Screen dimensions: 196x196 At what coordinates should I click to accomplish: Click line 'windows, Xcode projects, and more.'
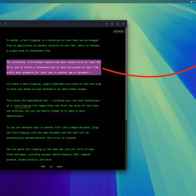click(x=29, y=160)
